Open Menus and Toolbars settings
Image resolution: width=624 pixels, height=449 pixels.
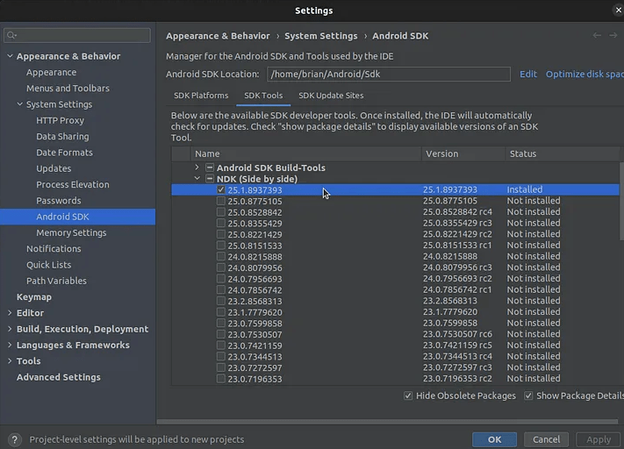(x=68, y=89)
